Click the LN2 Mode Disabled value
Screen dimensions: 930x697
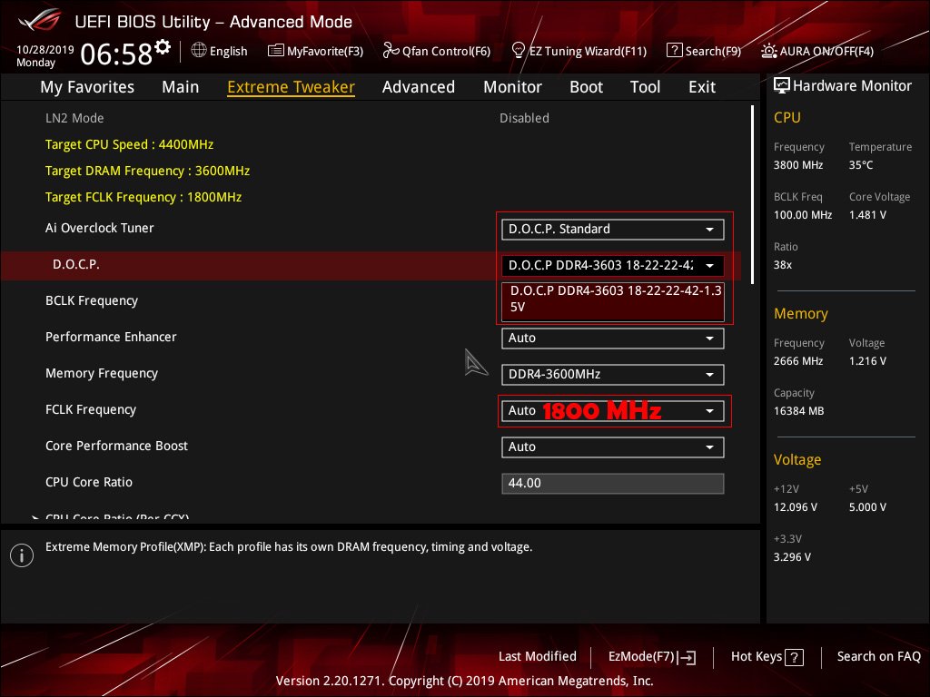click(x=524, y=118)
